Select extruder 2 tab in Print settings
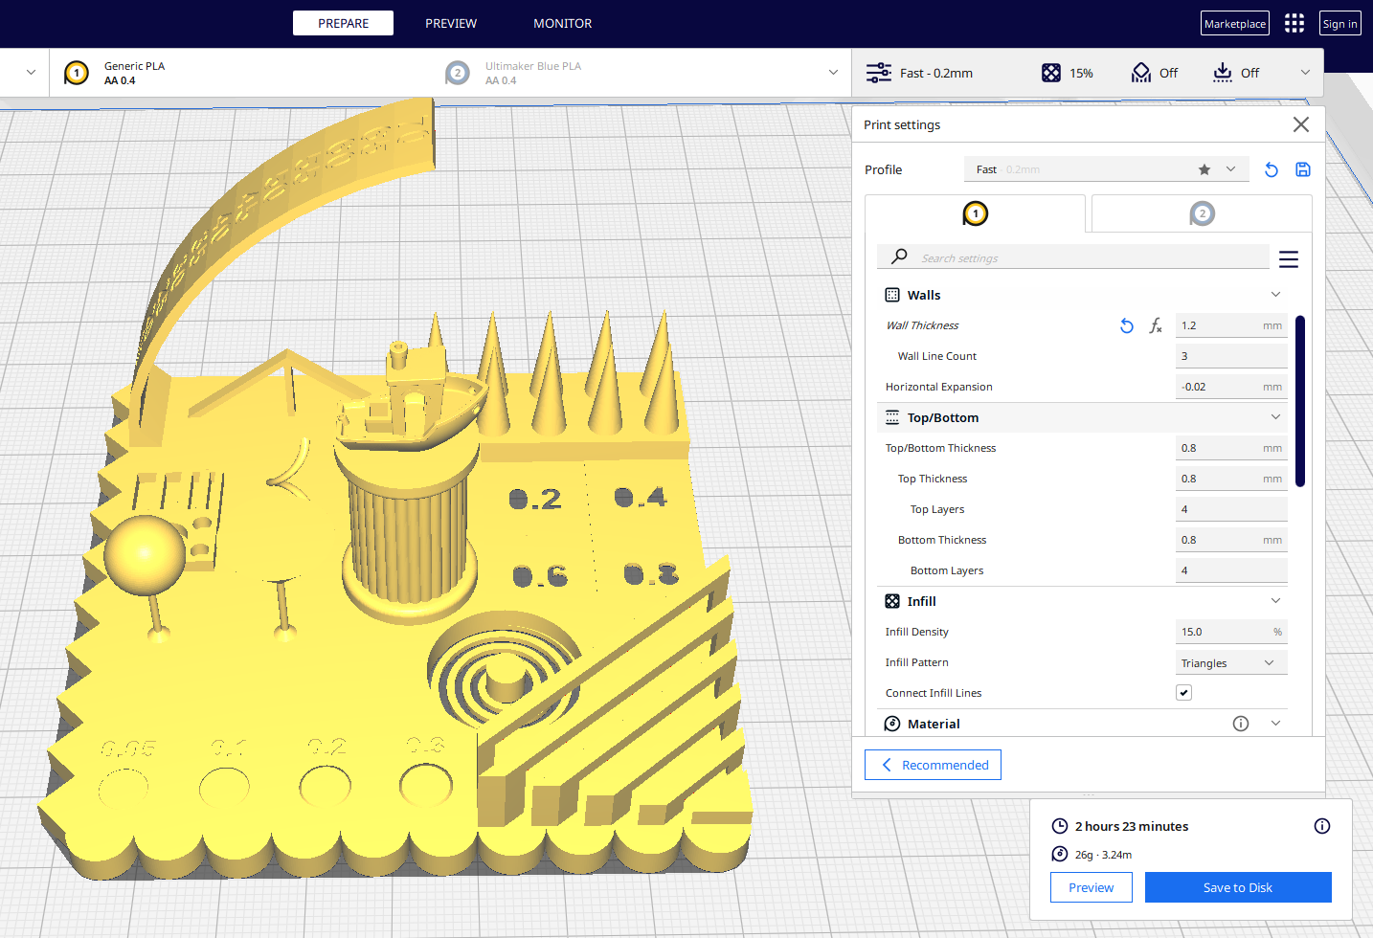 tap(1202, 213)
